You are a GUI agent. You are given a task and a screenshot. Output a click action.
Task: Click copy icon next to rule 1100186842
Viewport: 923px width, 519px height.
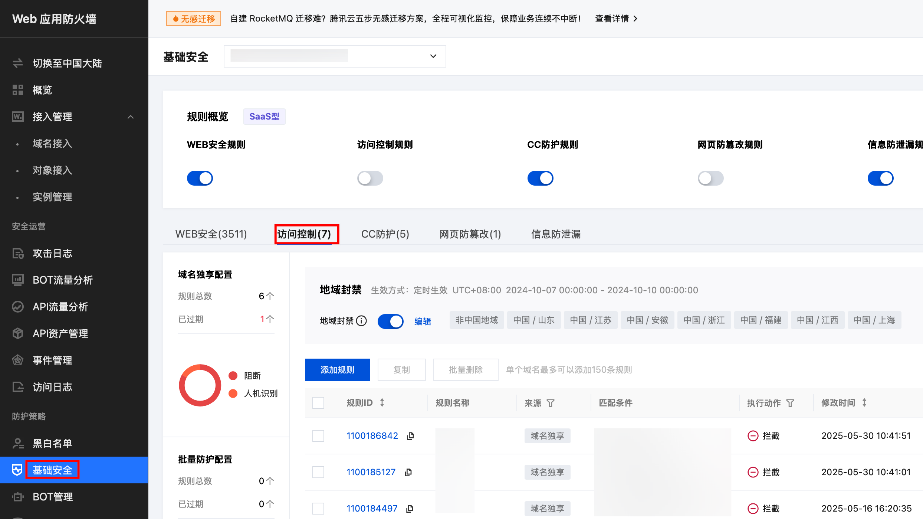click(x=410, y=436)
